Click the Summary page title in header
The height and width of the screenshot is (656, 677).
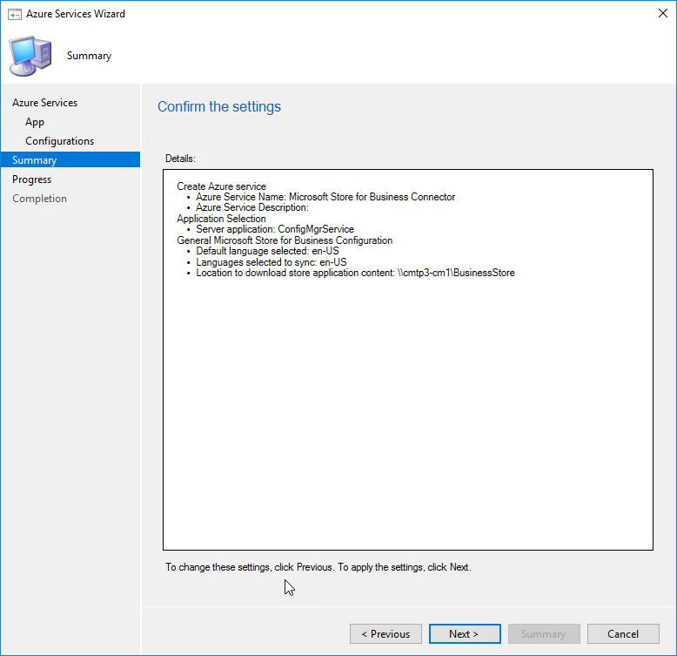(x=90, y=56)
